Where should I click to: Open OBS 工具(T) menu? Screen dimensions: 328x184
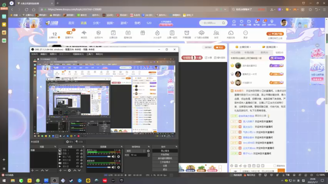(89, 54)
